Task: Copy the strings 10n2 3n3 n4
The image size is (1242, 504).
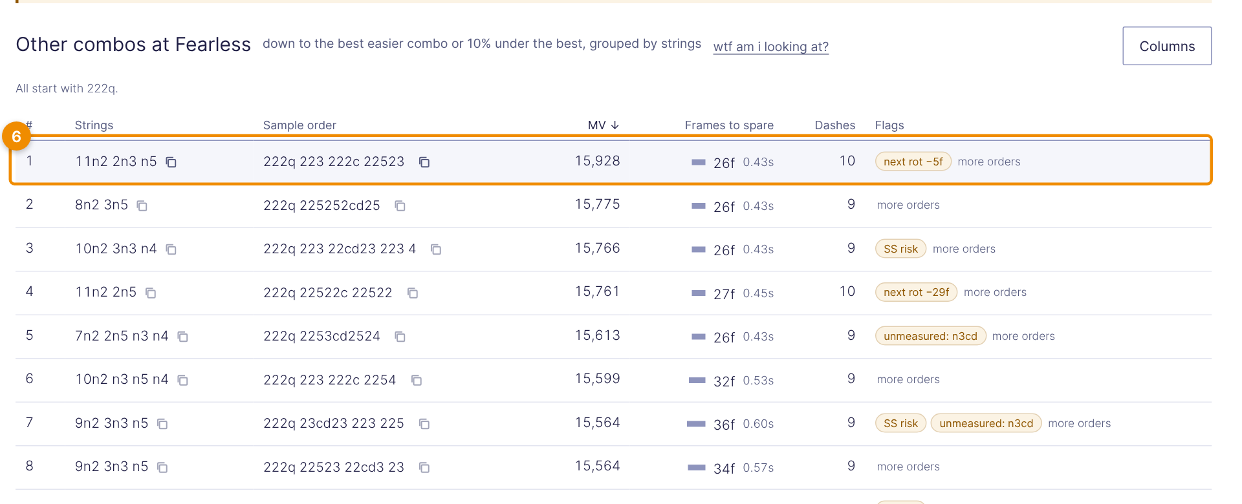Action: coord(171,249)
